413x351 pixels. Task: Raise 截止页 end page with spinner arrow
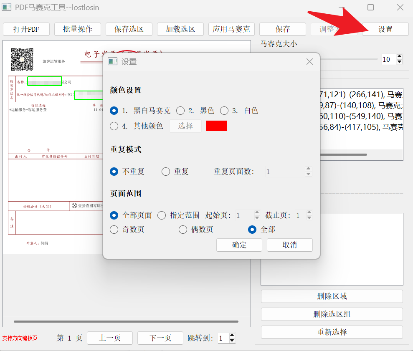pos(309,213)
